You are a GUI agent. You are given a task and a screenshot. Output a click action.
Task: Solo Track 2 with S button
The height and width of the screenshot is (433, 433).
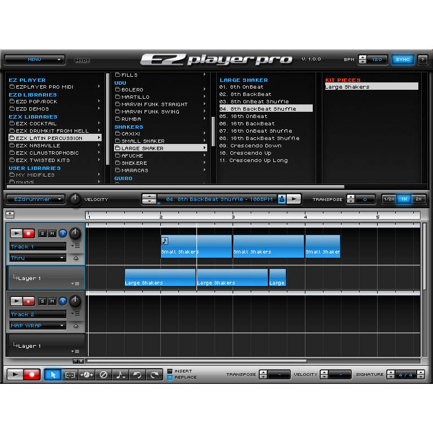(42, 301)
